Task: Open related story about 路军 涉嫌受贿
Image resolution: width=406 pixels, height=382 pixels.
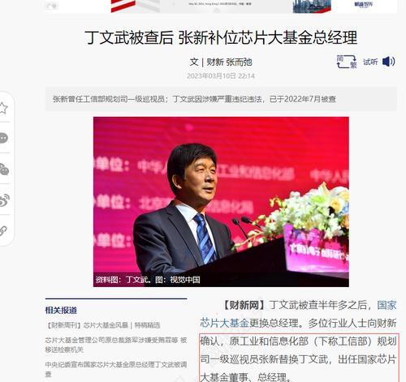Action: click(x=116, y=345)
